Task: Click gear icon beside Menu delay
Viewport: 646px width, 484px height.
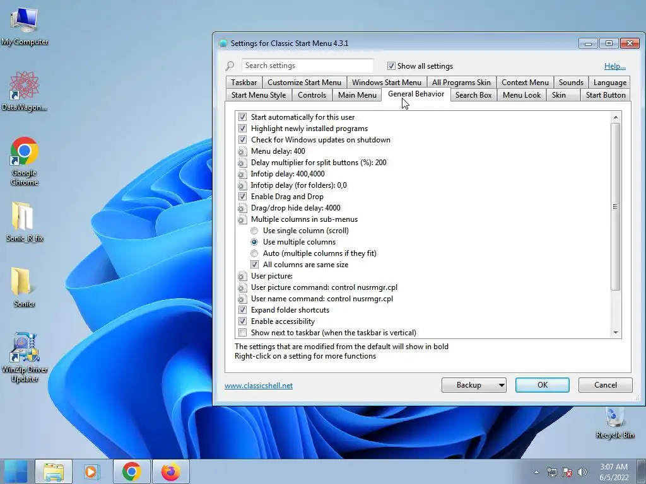Action: click(x=242, y=151)
